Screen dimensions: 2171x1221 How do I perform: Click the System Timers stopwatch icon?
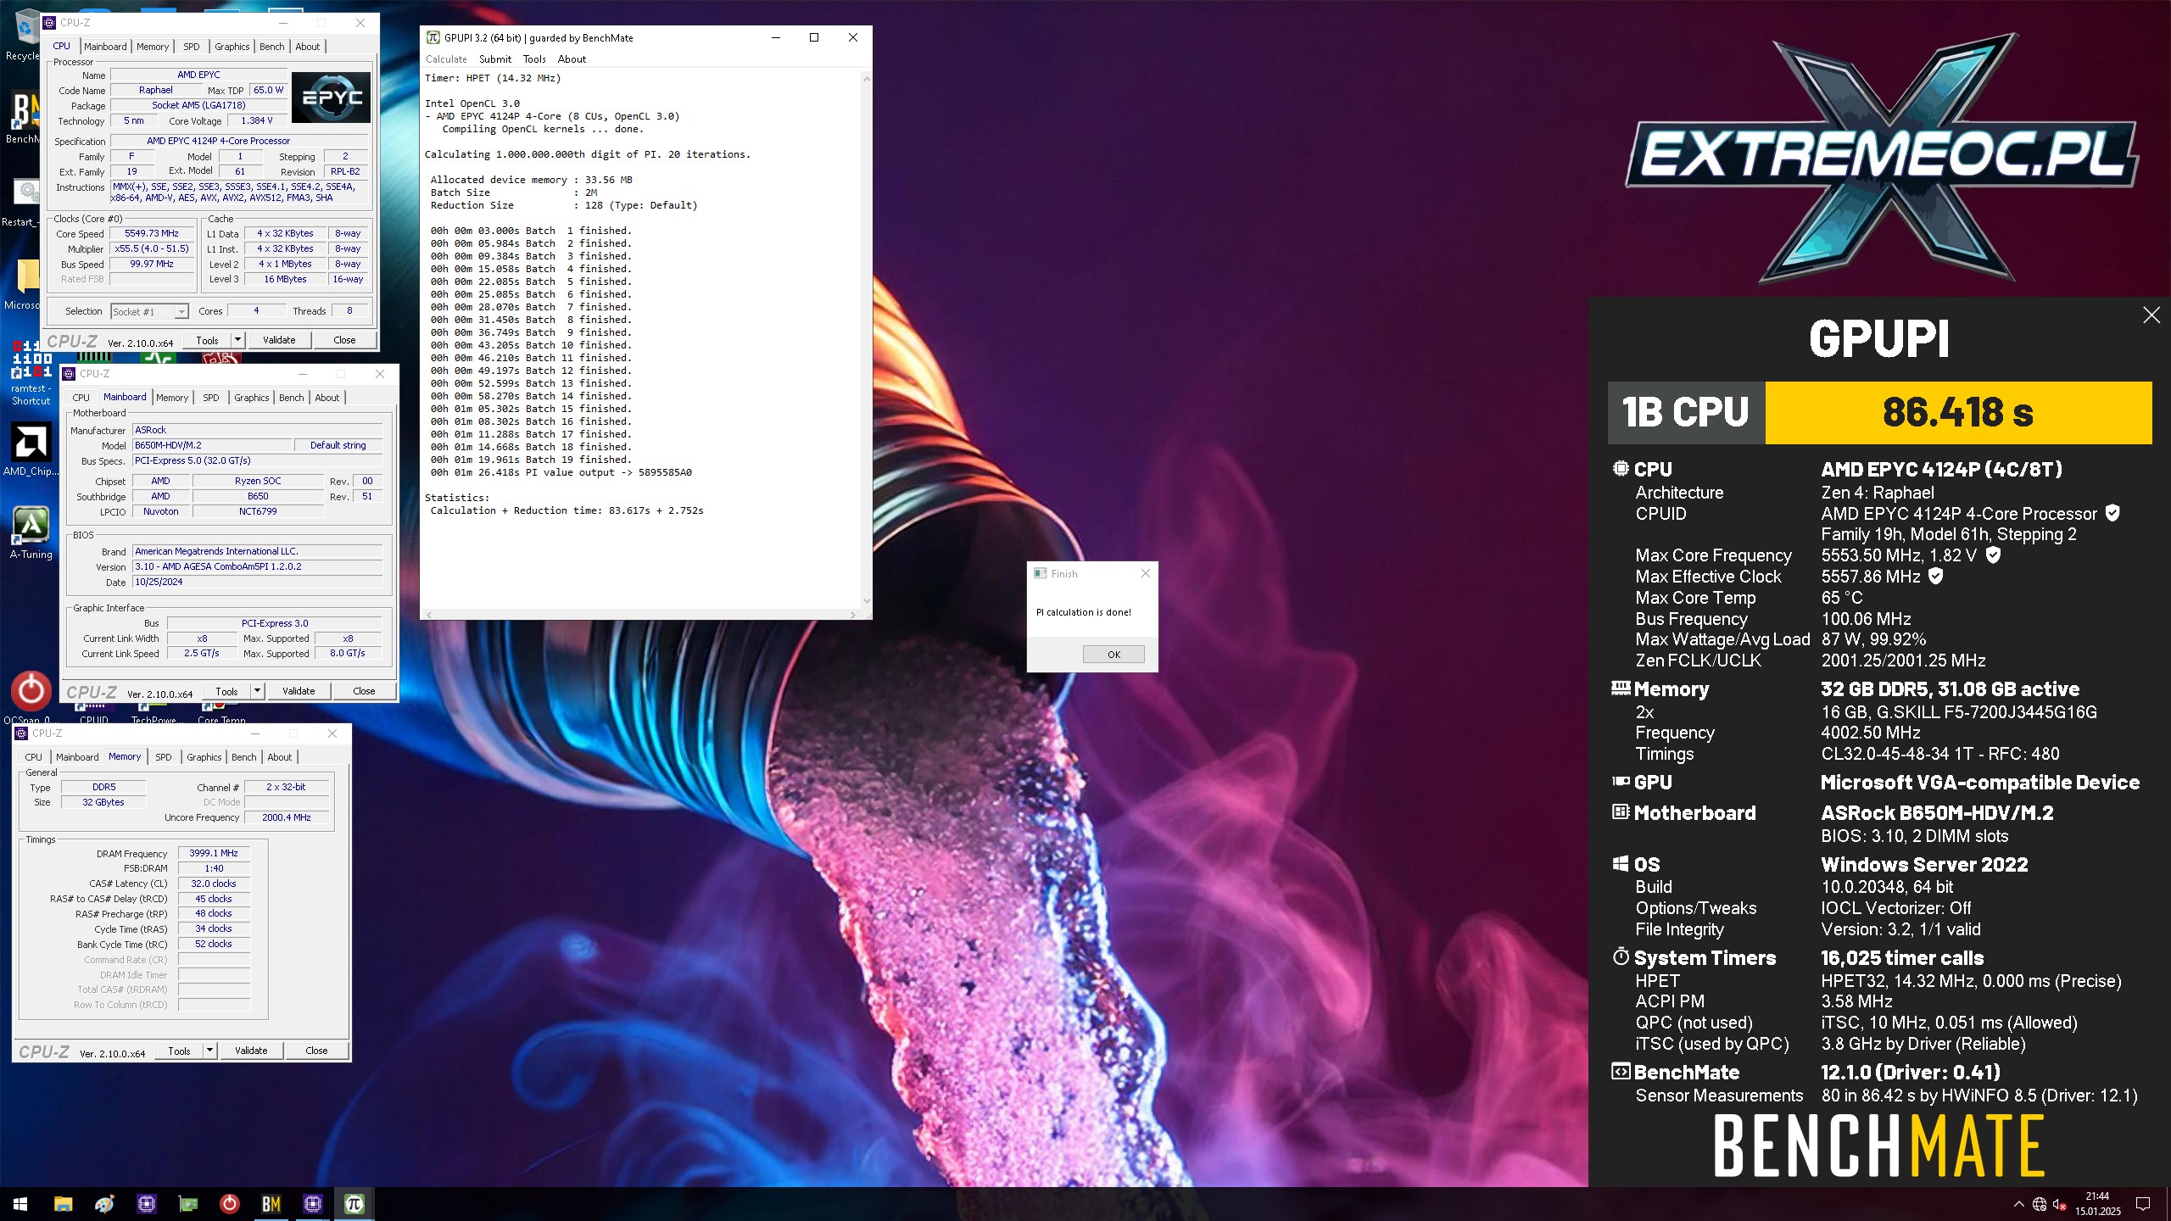point(1621,956)
